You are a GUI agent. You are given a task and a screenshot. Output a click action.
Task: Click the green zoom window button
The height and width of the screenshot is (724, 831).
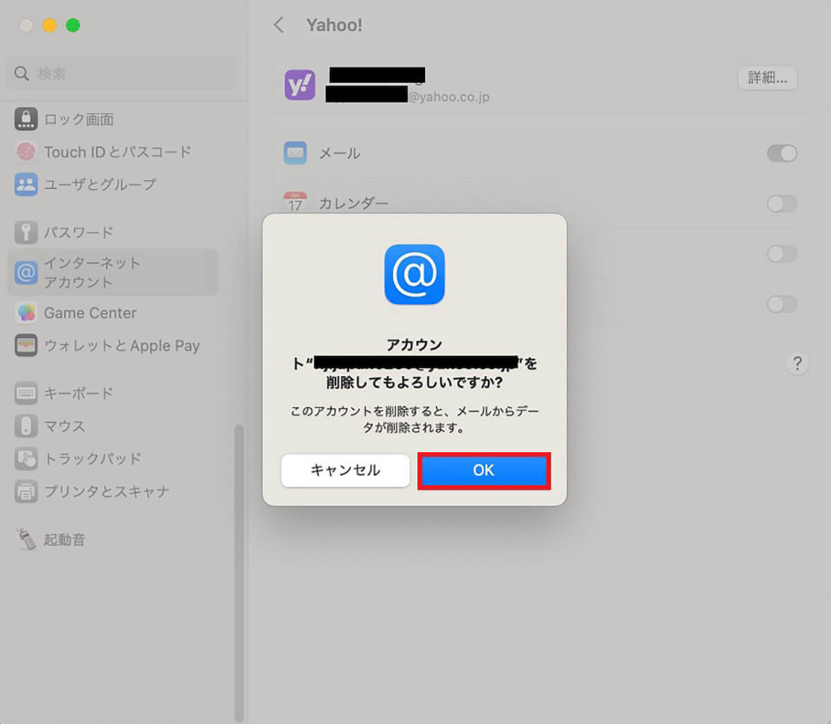[x=73, y=26]
